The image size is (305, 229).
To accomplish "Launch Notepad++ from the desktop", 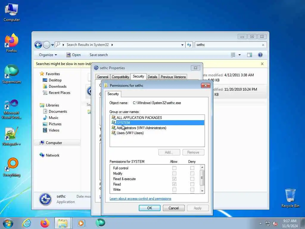I will [12, 136].
